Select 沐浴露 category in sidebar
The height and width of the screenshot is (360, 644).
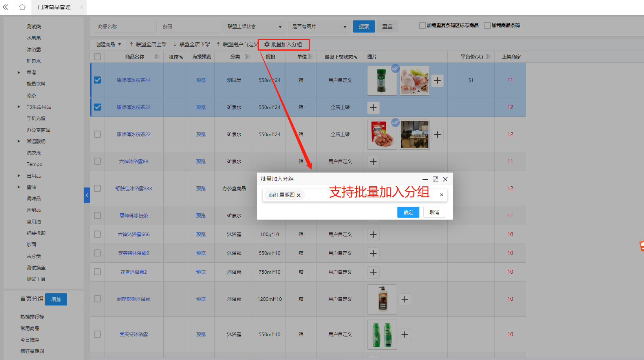tap(34, 50)
